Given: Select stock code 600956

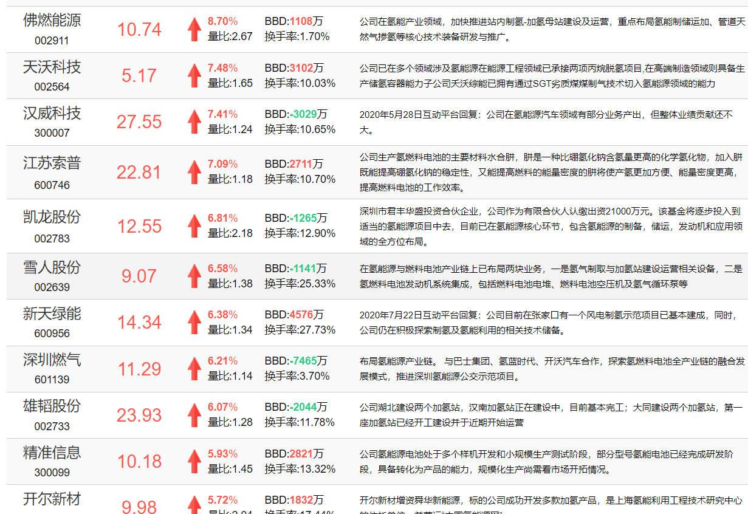Looking at the screenshot, I should click(x=52, y=334).
